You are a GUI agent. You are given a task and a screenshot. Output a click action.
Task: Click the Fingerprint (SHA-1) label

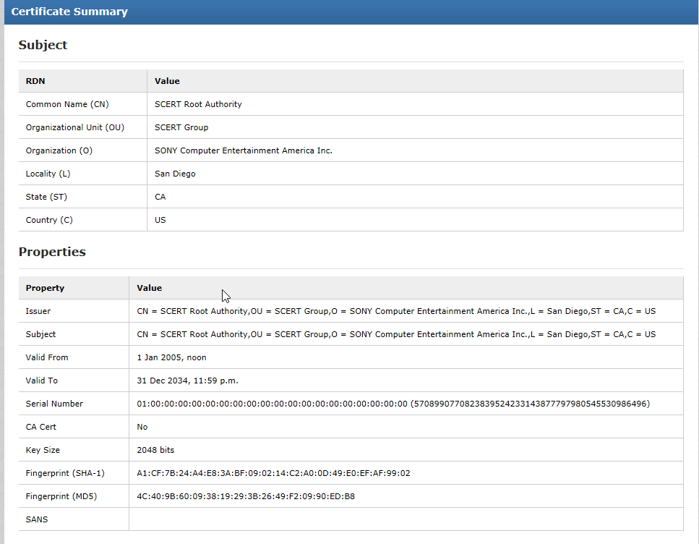(x=65, y=474)
